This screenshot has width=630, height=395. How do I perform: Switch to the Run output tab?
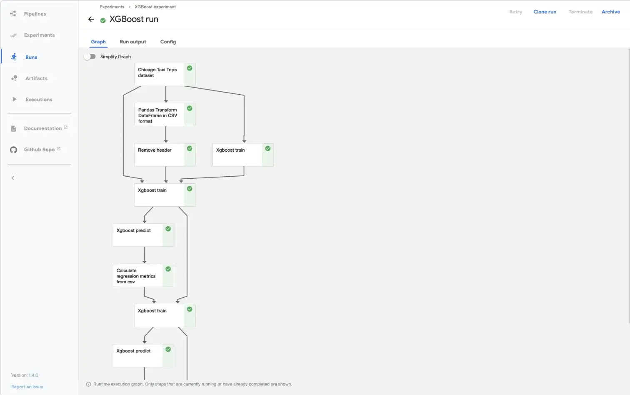(133, 42)
